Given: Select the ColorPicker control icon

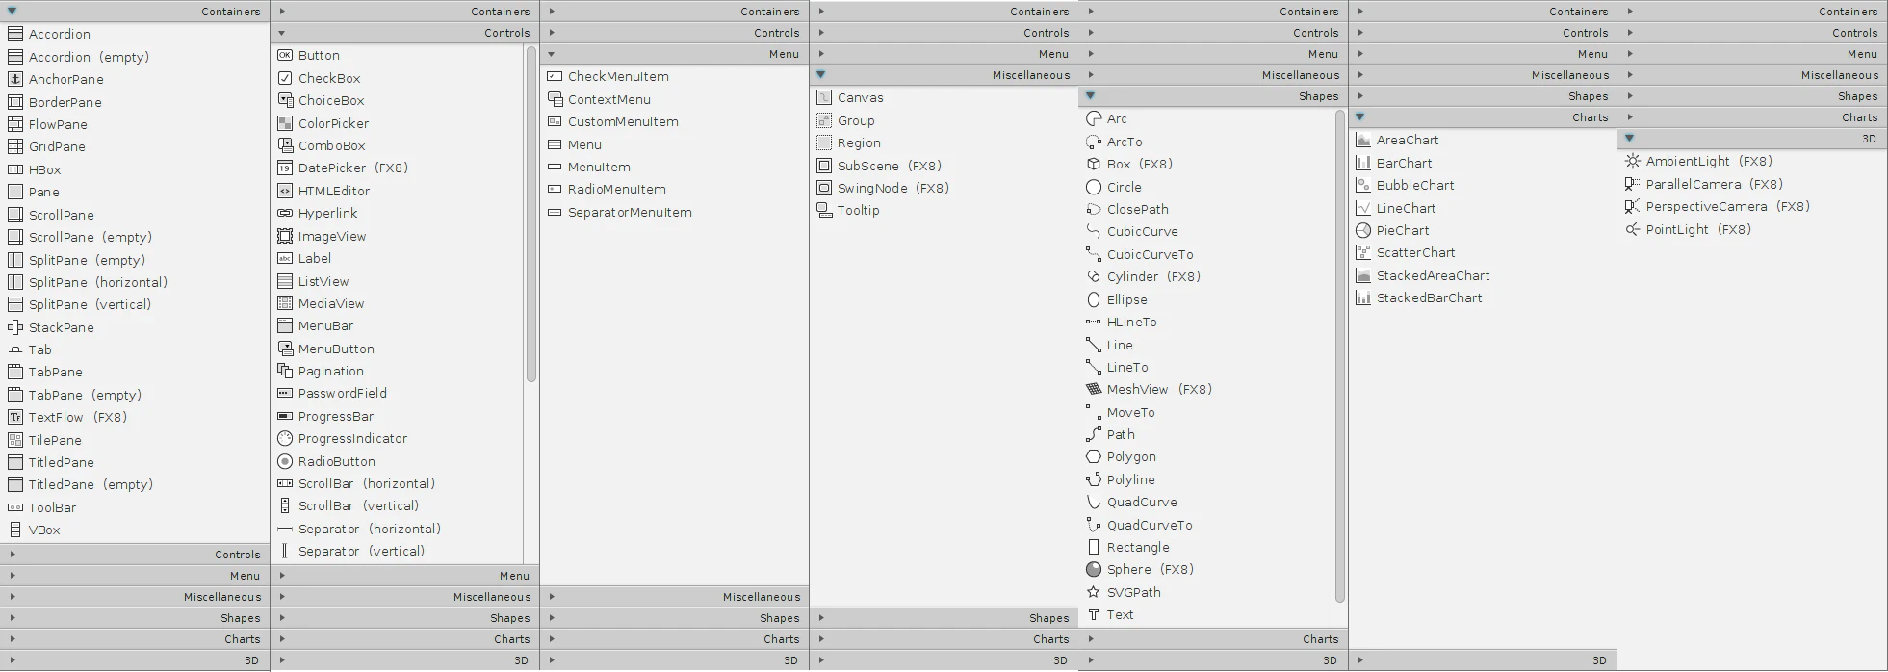Looking at the screenshot, I should tap(285, 123).
